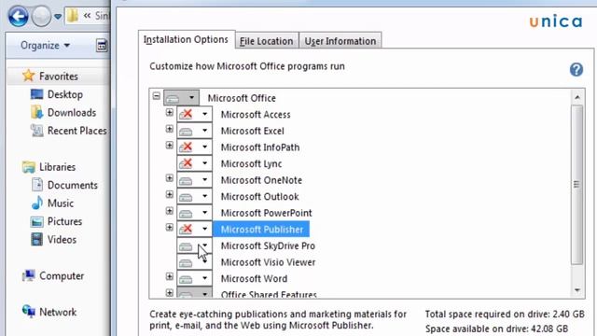Open the Organize menu in Explorer

pyautogui.click(x=45, y=46)
